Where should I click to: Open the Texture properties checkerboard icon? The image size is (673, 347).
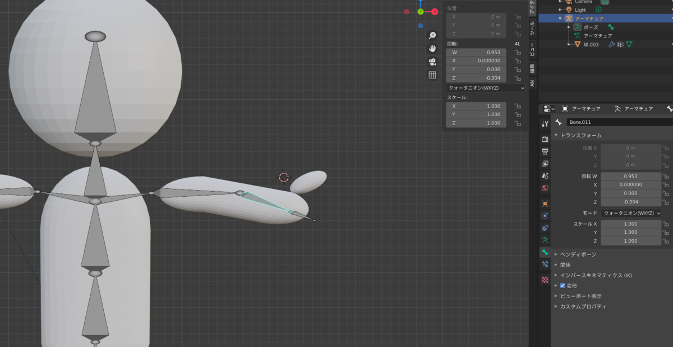coord(545,280)
